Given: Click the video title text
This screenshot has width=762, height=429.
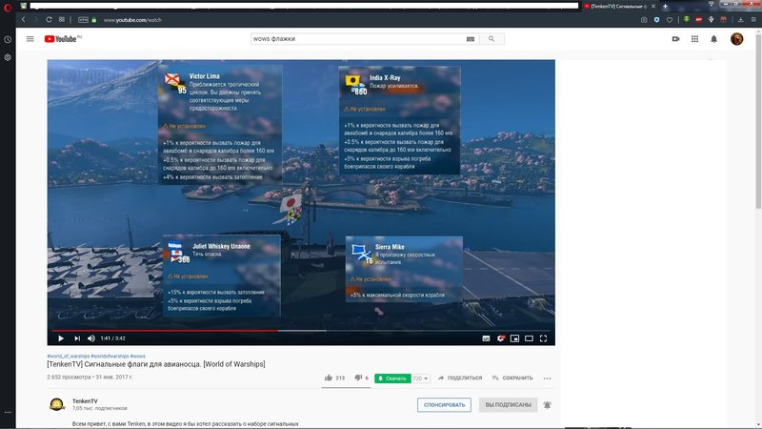Looking at the screenshot, I should [156, 364].
